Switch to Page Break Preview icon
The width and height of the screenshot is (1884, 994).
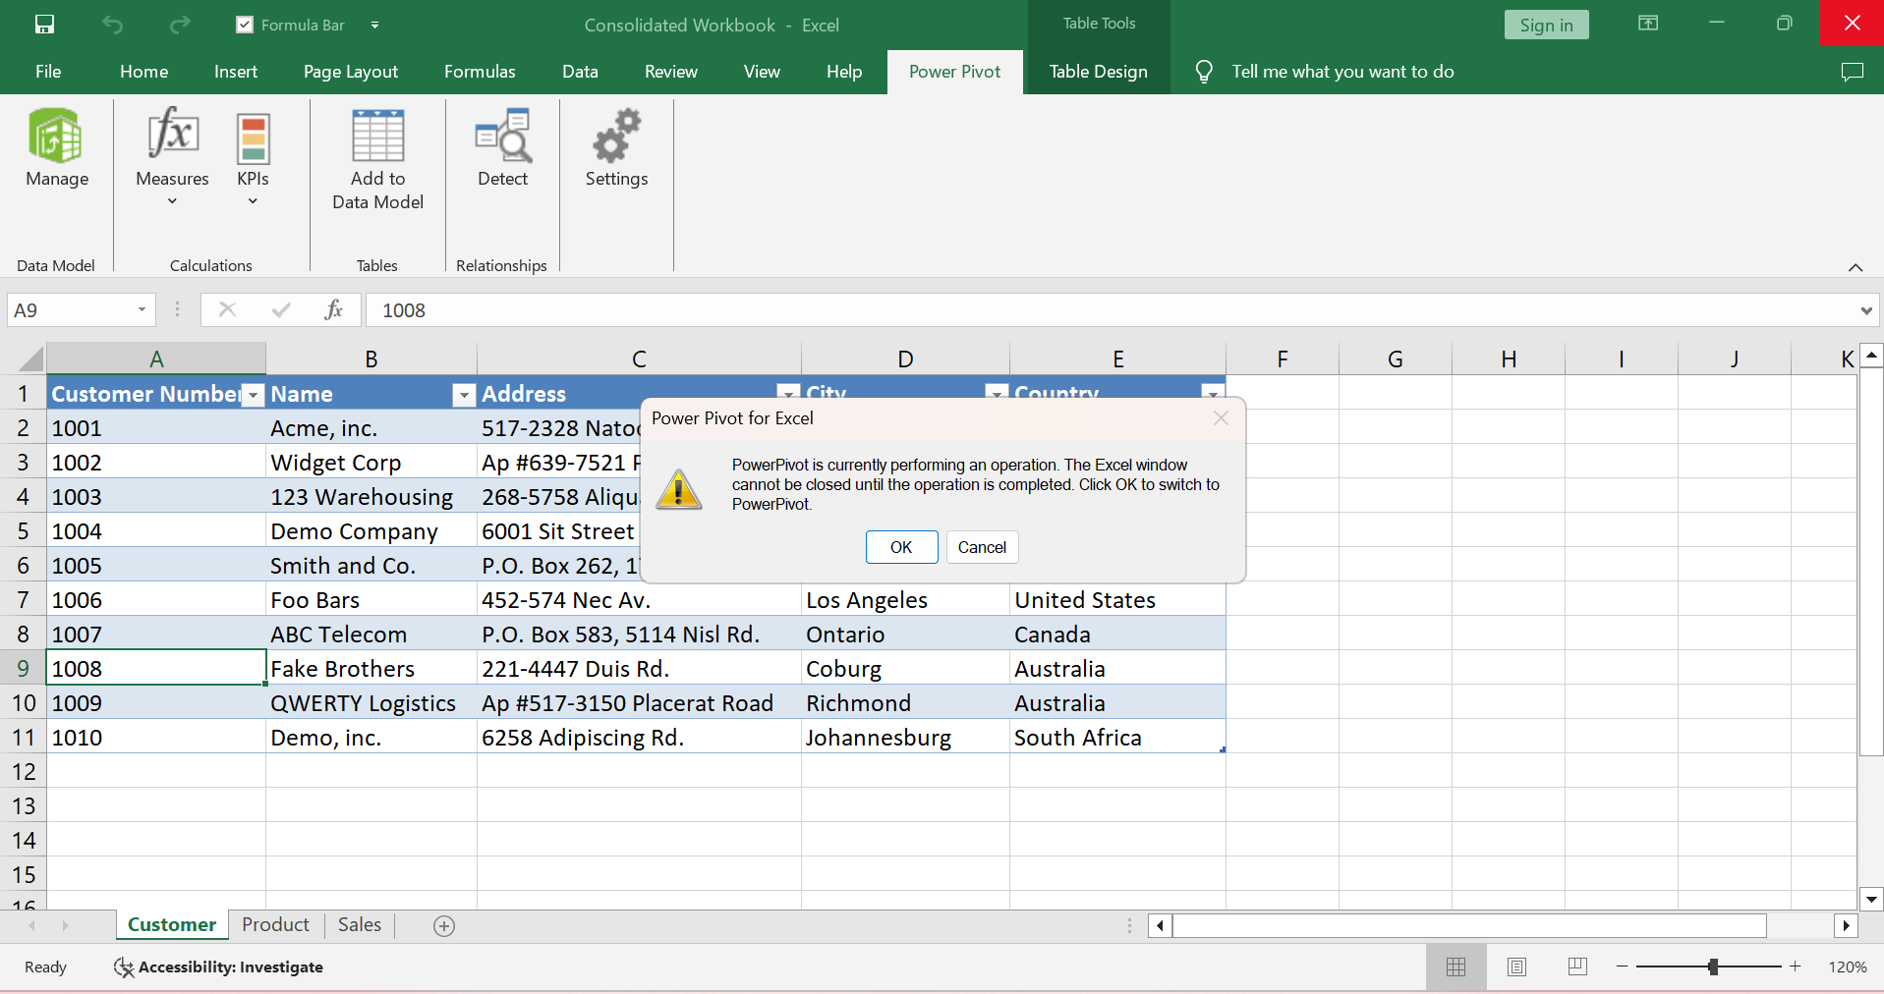point(1577,967)
